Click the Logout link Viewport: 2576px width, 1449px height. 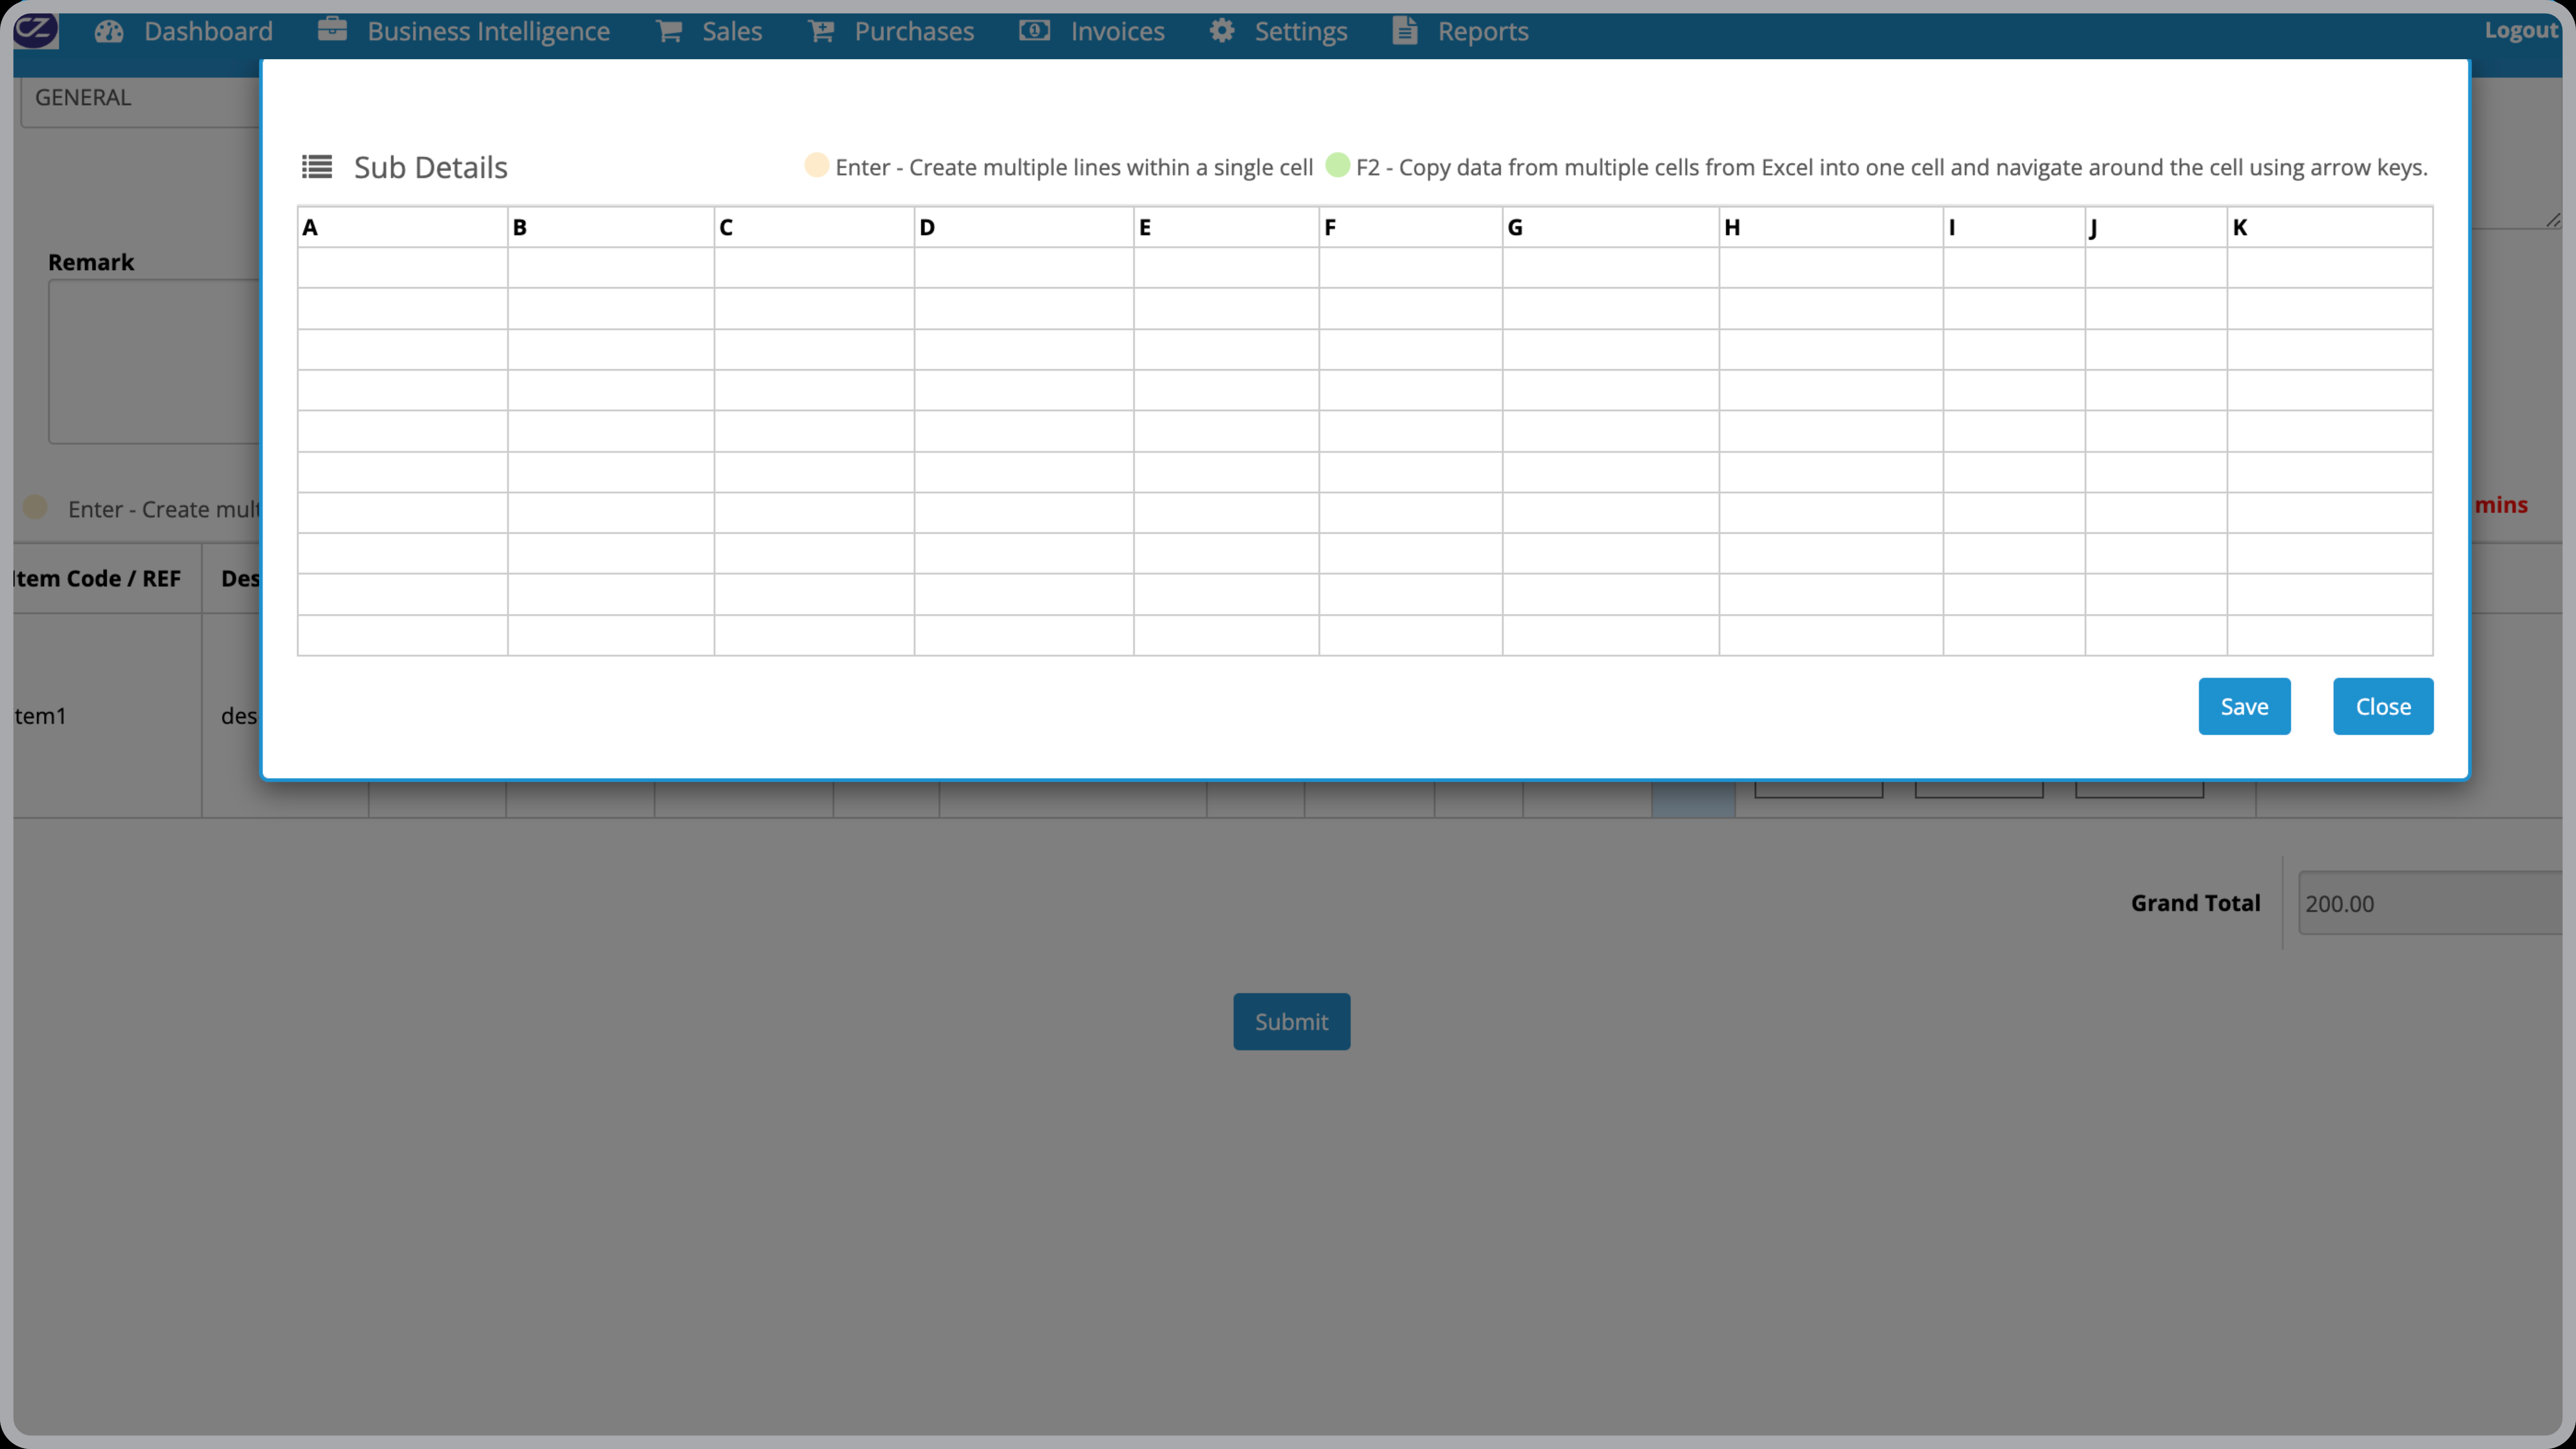(2521, 30)
